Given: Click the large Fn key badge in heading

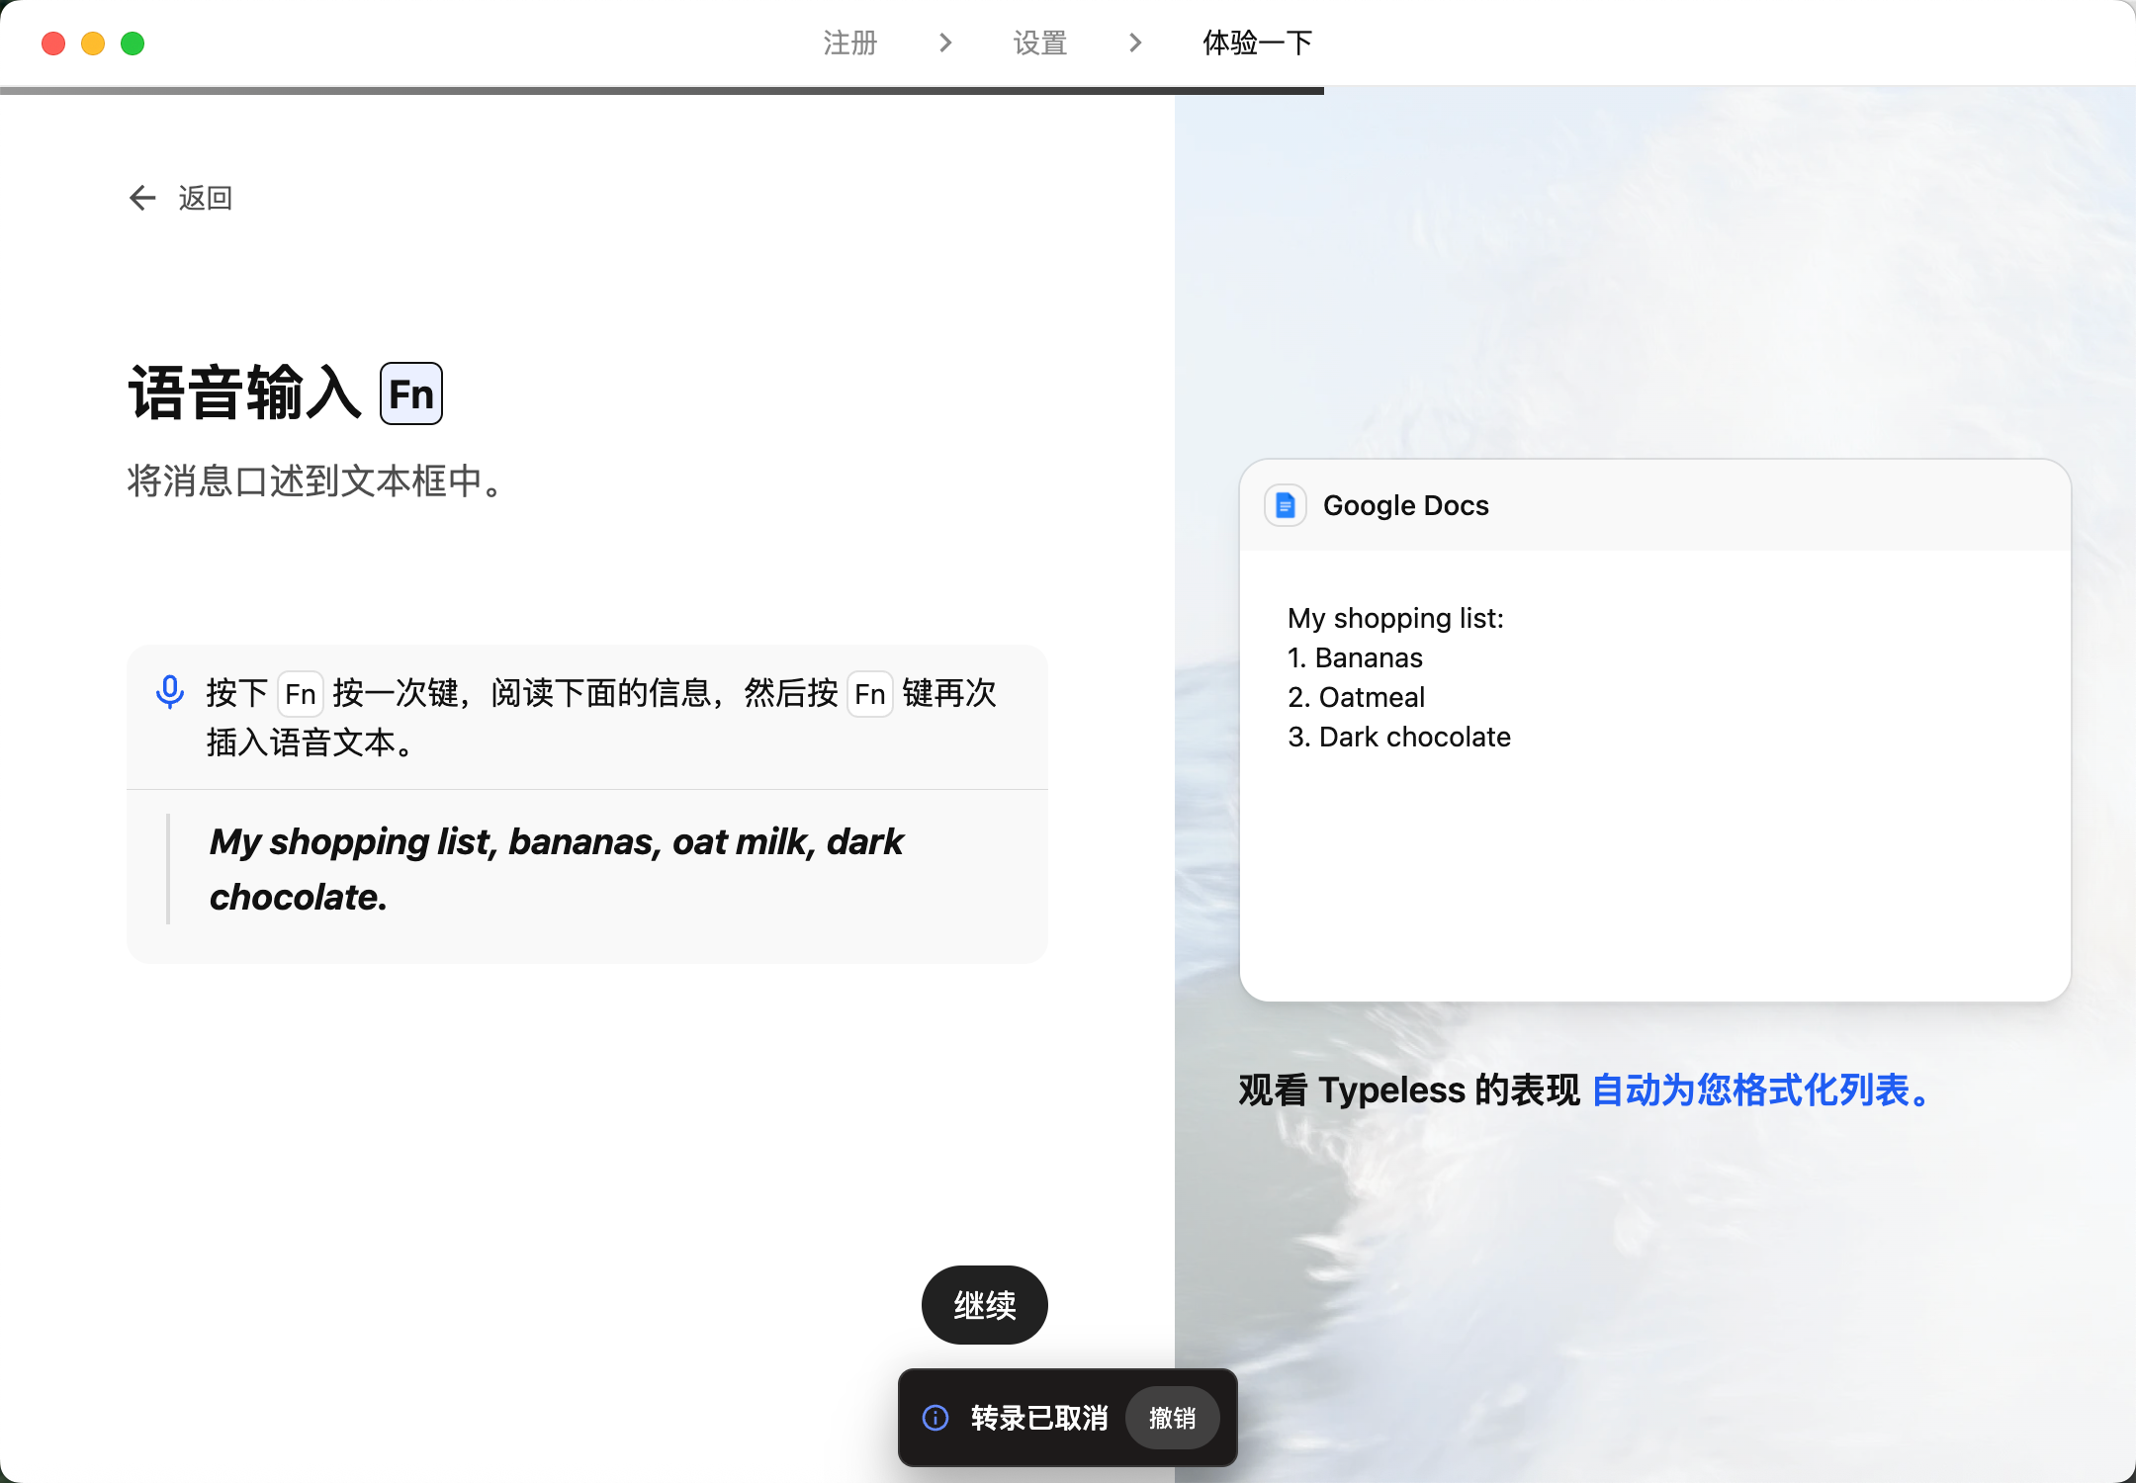Looking at the screenshot, I should [411, 393].
